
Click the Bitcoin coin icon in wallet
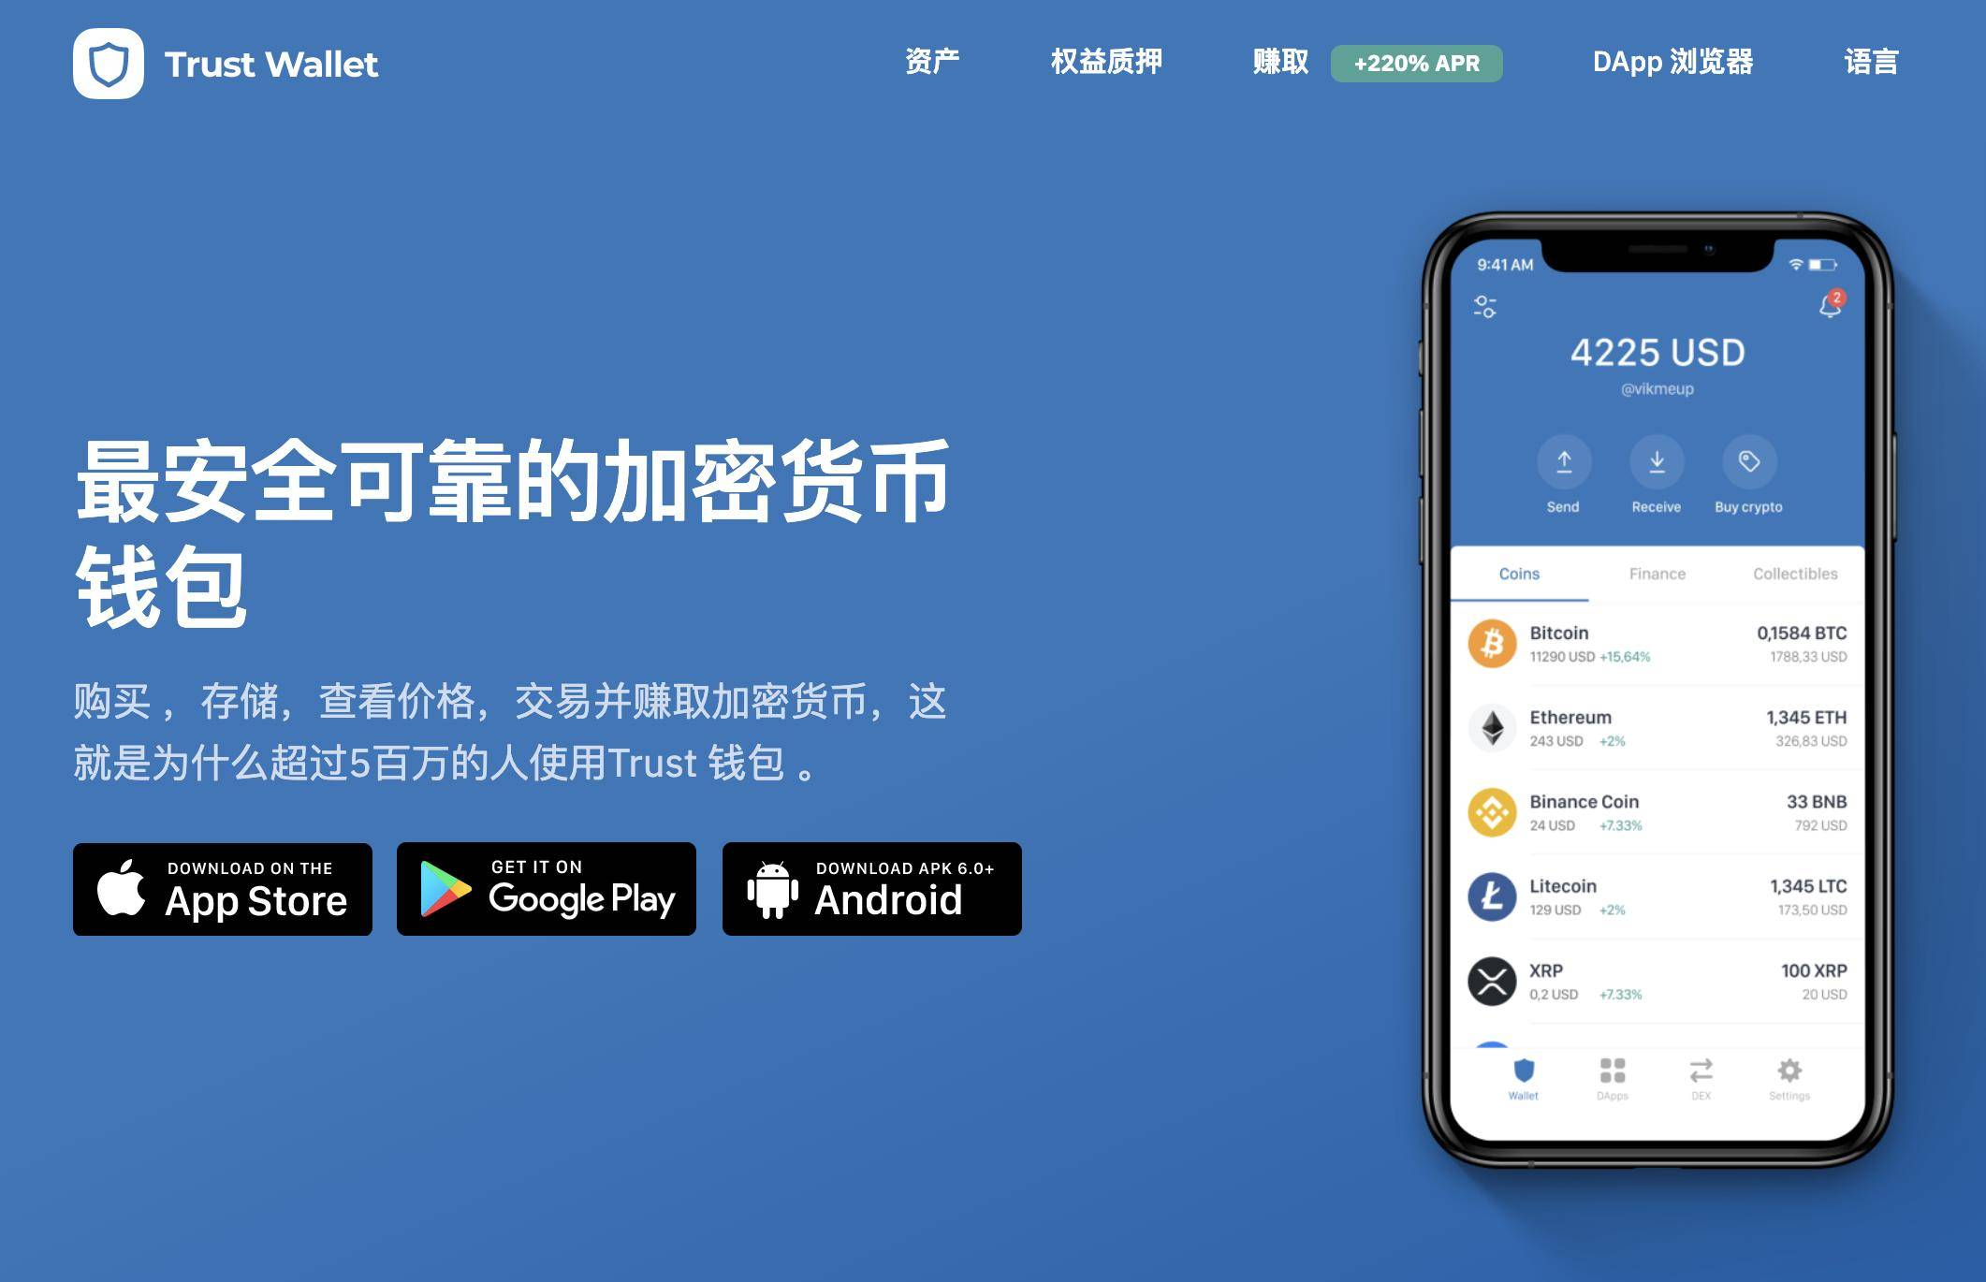[x=1490, y=657]
